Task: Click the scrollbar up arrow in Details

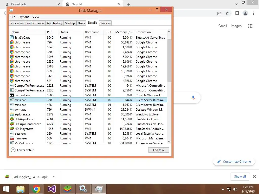Action: point(169,31)
